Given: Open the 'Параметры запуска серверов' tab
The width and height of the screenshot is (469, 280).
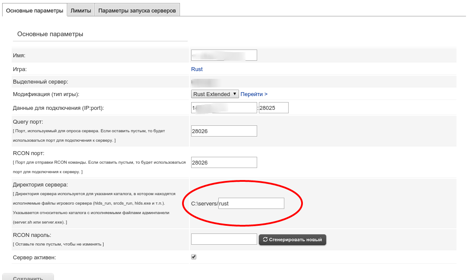Looking at the screenshot, I should click(x=137, y=11).
